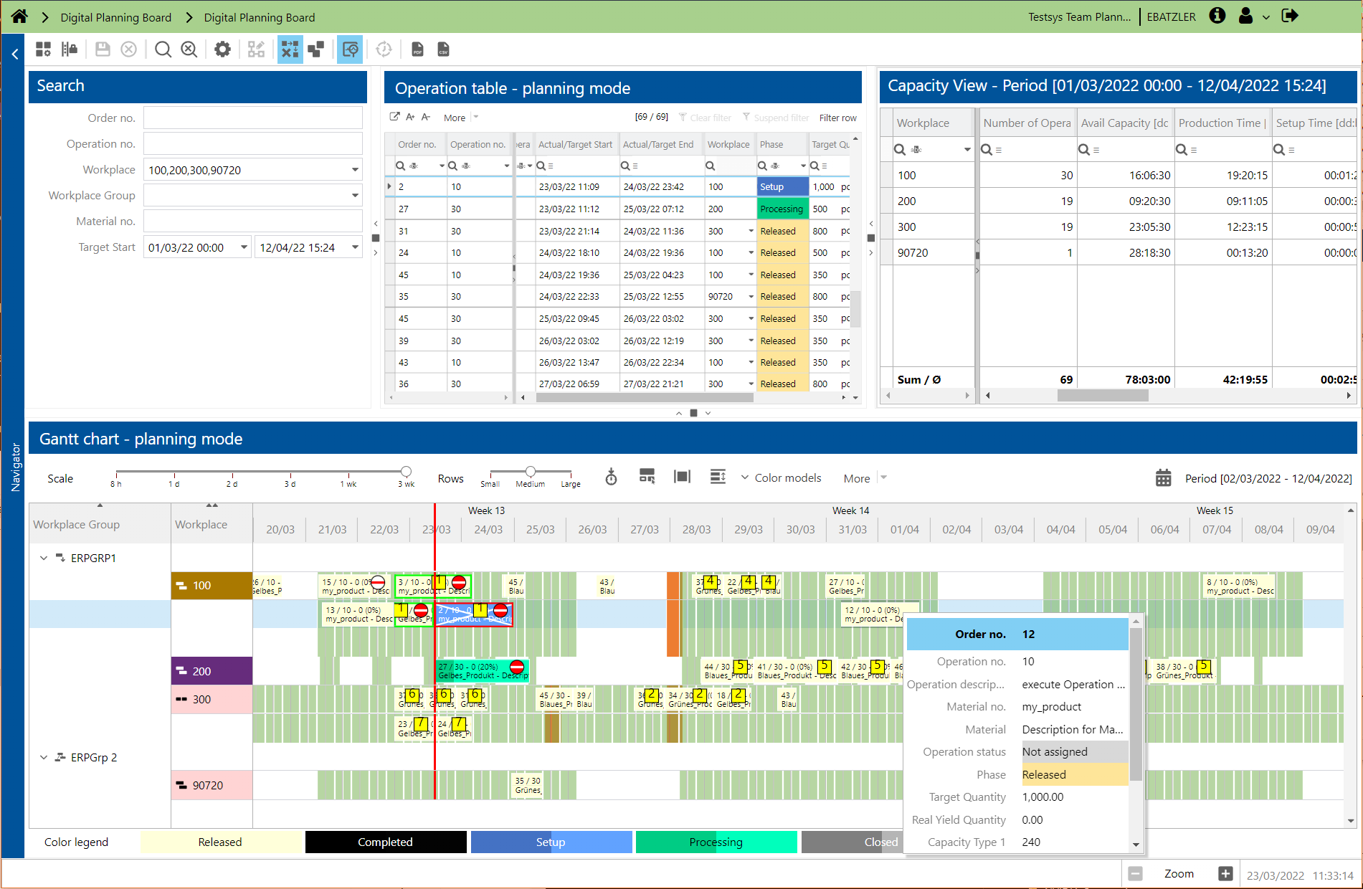Click the Rows size slider handle
The width and height of the screenshot is (1363, 889).
click(531, 471)
